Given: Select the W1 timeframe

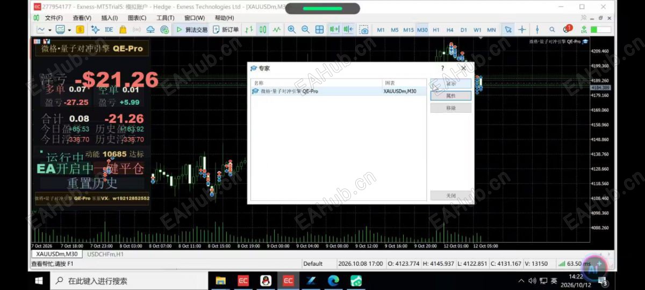Looking at the screenshot, I should [x=477, y=30].
